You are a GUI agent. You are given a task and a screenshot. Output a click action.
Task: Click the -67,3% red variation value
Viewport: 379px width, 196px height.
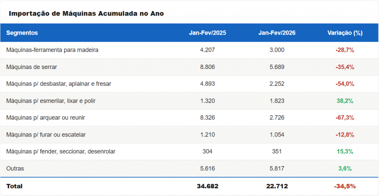pyautogui.click(x=345, y=118)
